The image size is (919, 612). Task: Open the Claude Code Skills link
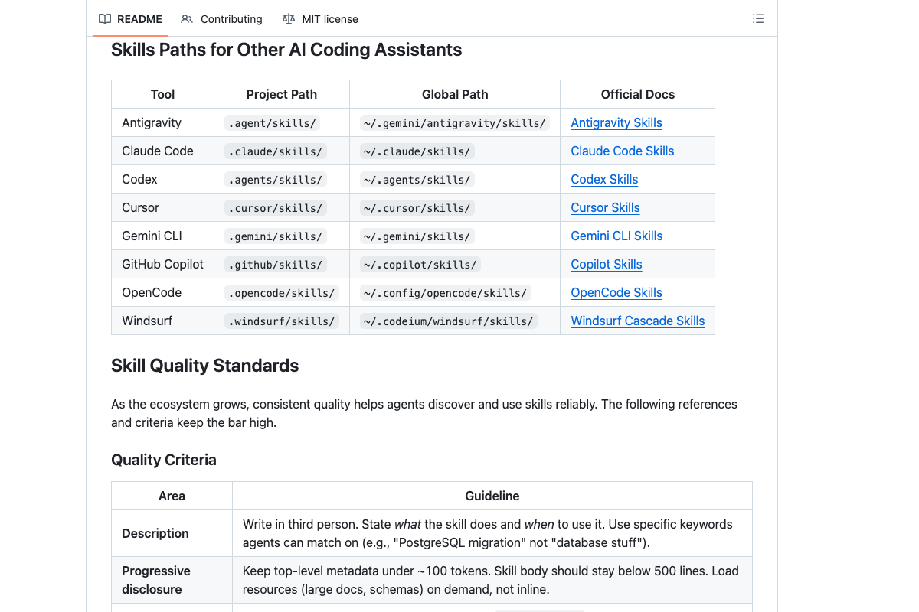coord(623,151)
